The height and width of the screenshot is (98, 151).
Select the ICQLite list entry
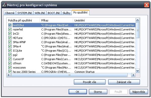tap(17, 51)
